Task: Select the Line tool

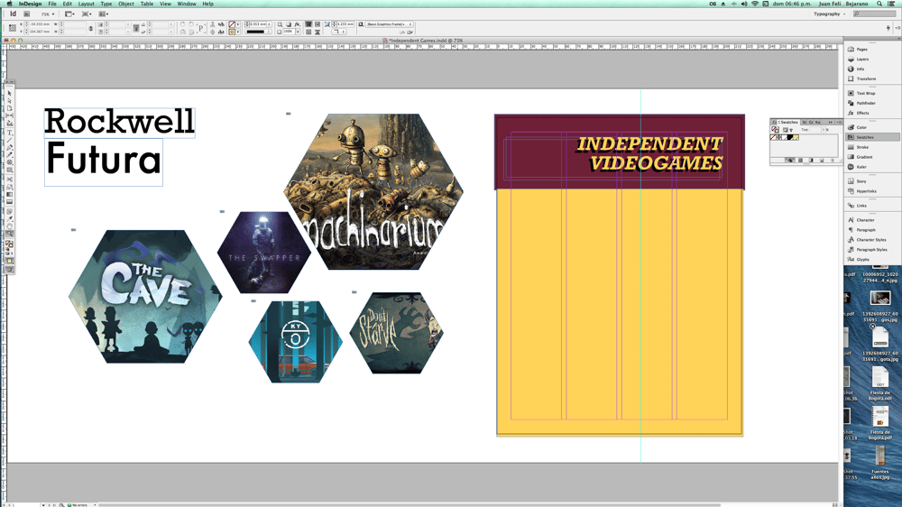Action: [10, 140]
